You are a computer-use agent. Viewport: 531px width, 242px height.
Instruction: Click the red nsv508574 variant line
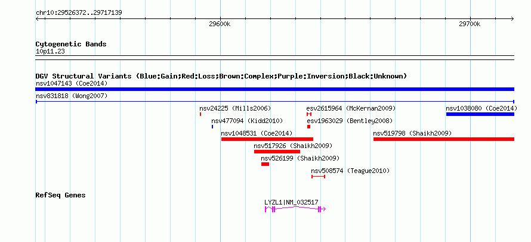[x=319, y=177]
